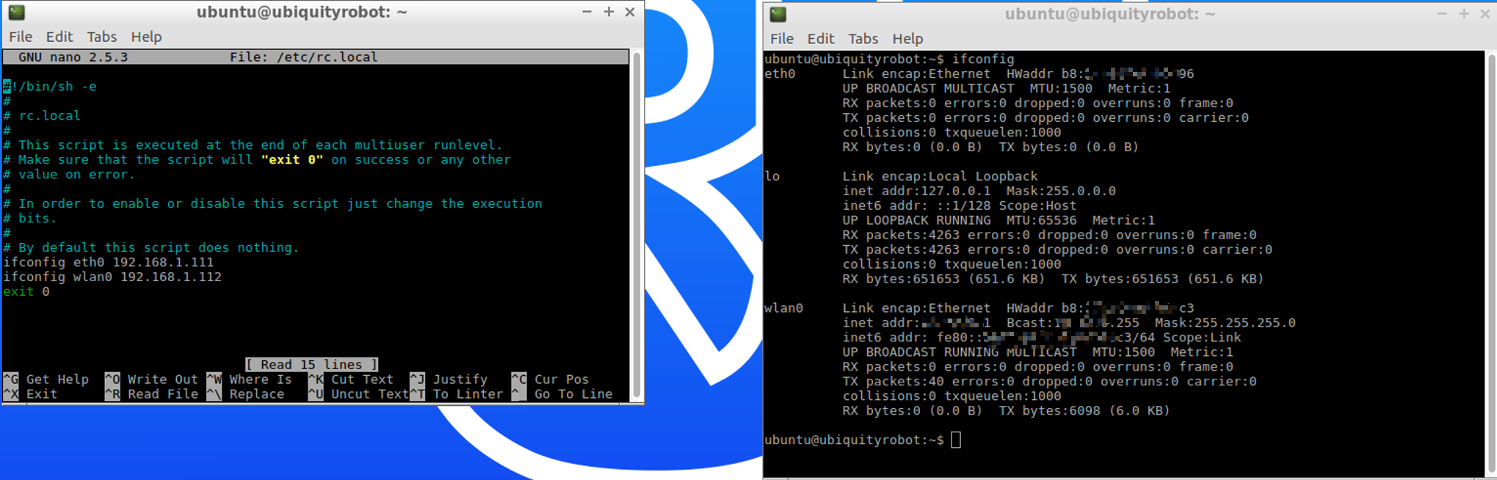The height and width of the screenshot is (480, 1497).
Task: Click 'TX bytes:6098 (6.0 KB)' text
Action: (1084, 411)
